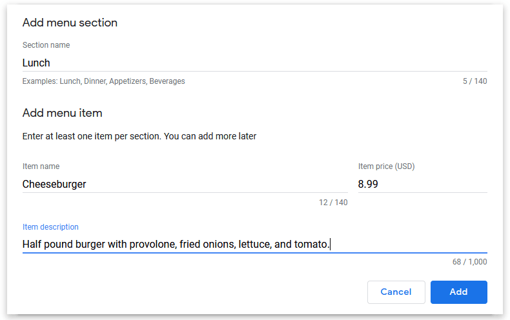Click the Item price (USD) label

(386, 166)
